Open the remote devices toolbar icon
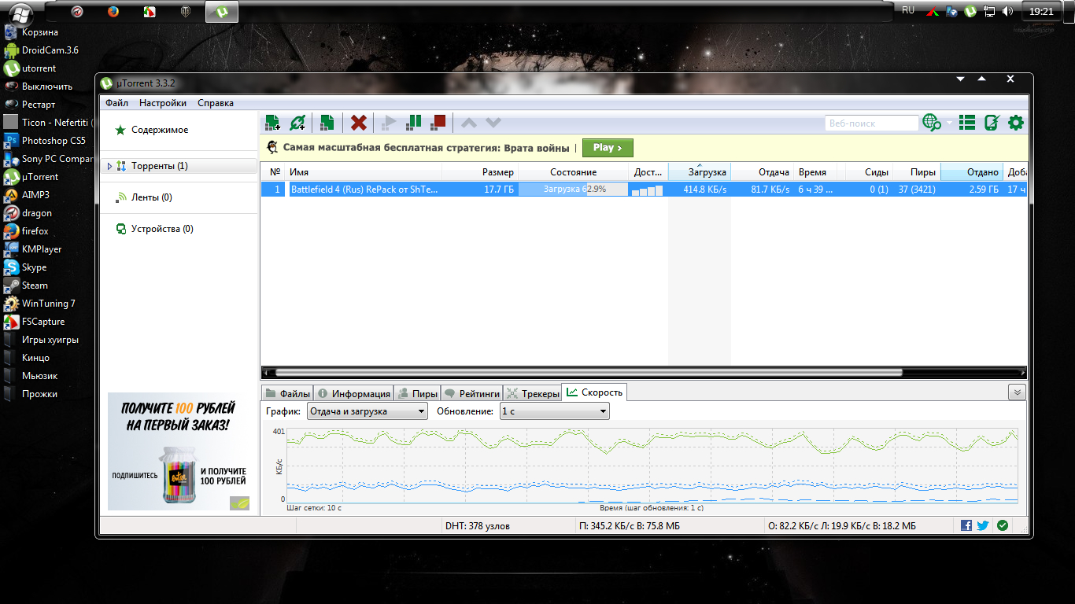Screen dimensions: 1075x604 point(992,123)
